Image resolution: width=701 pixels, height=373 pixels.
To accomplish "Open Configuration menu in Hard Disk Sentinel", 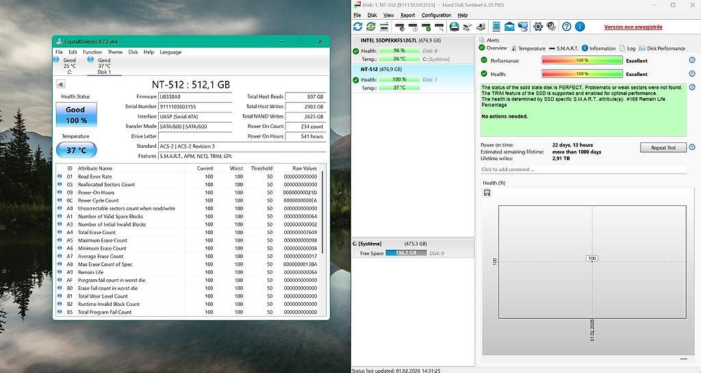I will point(436,15).
